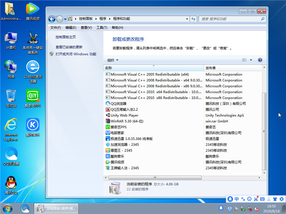
Task: Expand the view options dropdown arrow
Action: point(251,60)
